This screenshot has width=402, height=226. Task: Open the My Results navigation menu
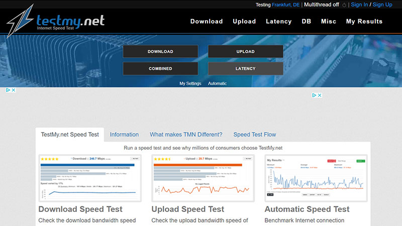364,22
